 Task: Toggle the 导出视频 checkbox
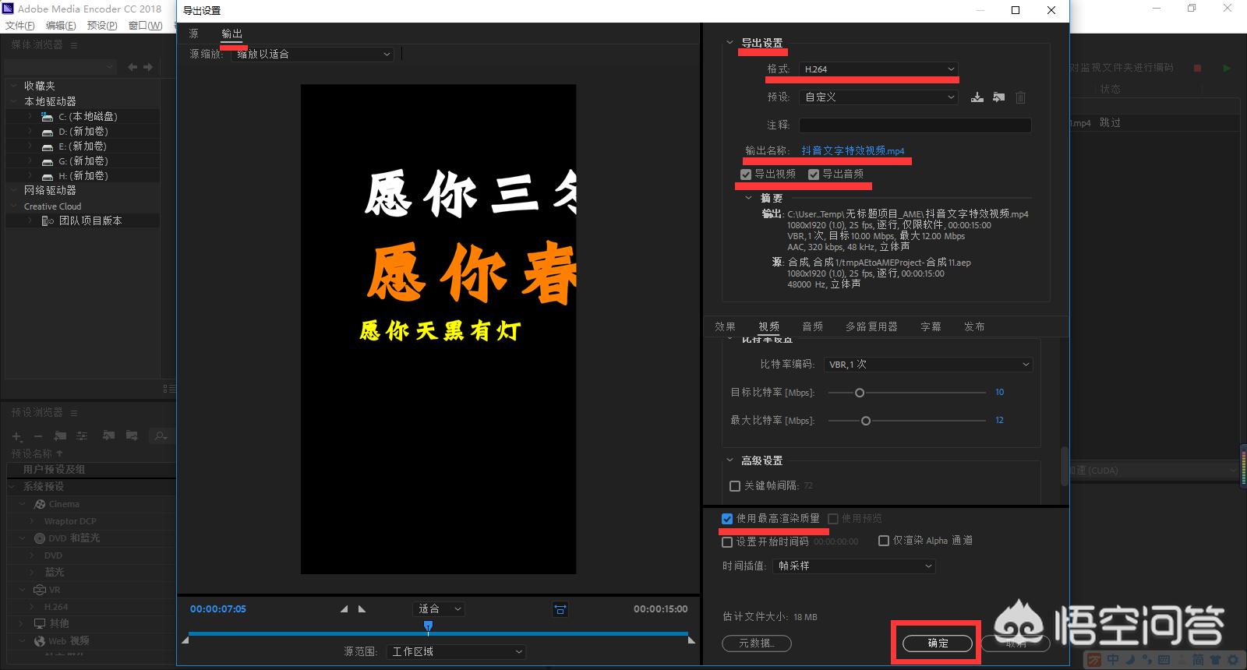pyautogui.click(x=746, y=175)
